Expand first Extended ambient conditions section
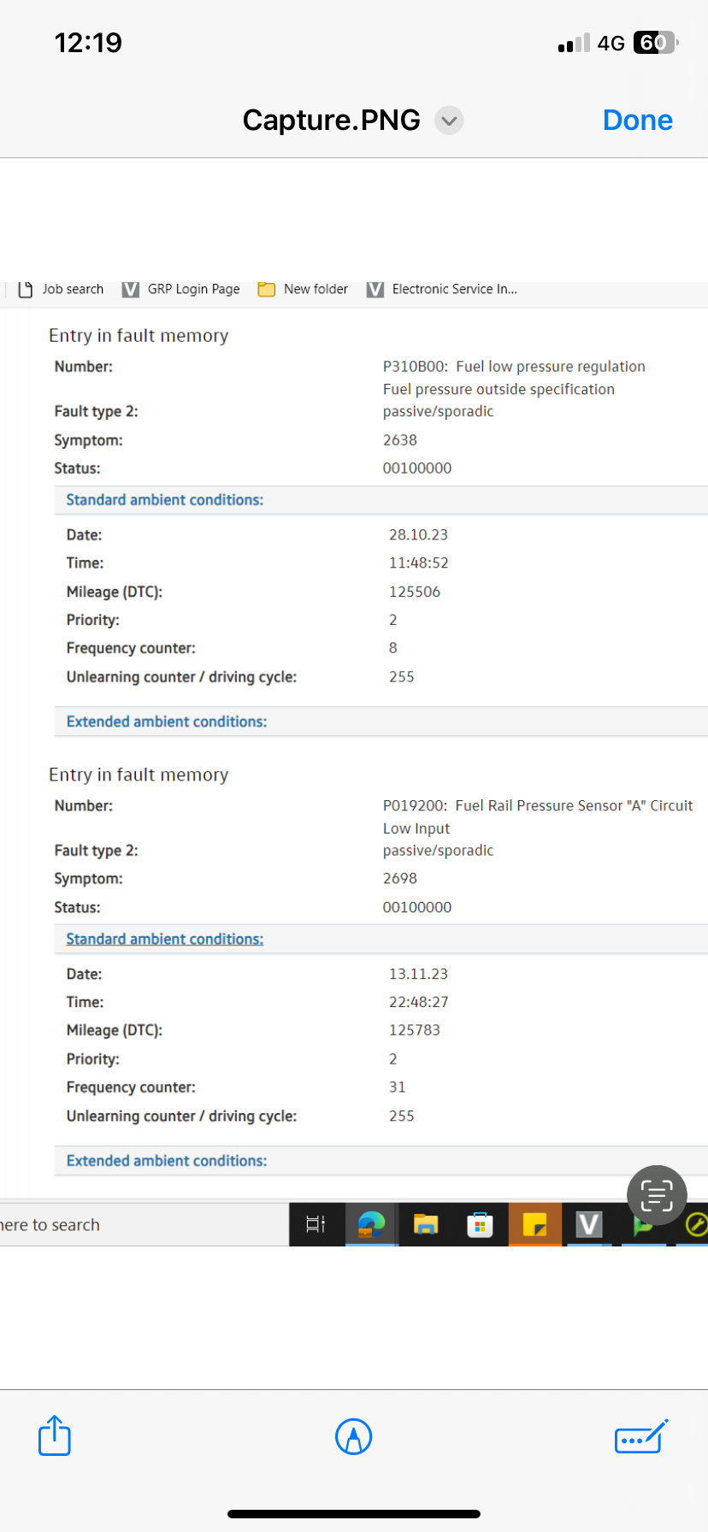Viewport: 708px width, 1532px height. click(167, 722)
